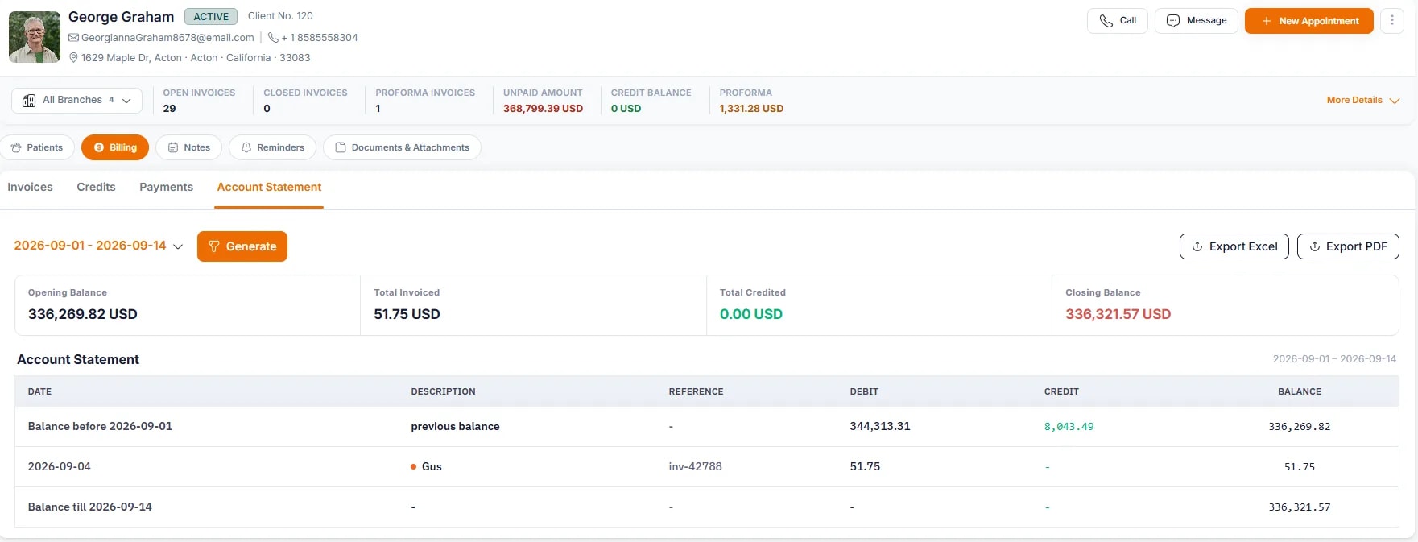The image size is (1418, 542).
Task: Expand More Details section
Action: (x=1363, y=100)
